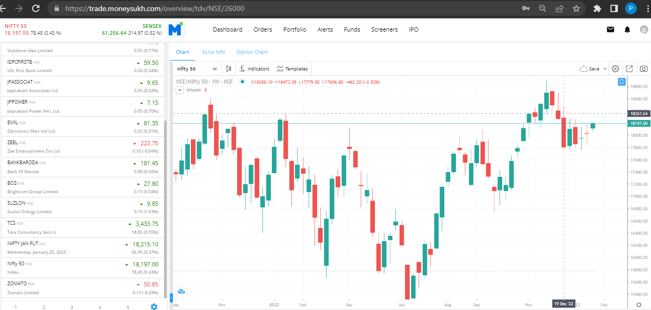This screenshot has height=310, width=651.
Task: Go to the Funds page
Action: [352, 29]
